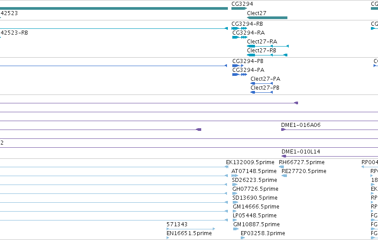This screenshot has width=378, height=240.
Task: Open the Clect27-PA protein feature
Action: pyautogui.click(x=262, y=83)
